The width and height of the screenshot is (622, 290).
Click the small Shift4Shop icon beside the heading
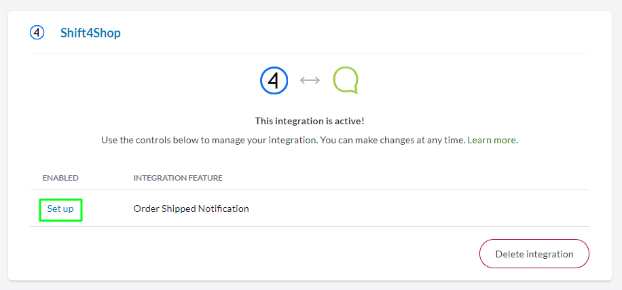point(37,33)
